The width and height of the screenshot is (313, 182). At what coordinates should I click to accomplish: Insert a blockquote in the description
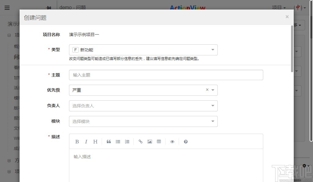[x=109, y=141]
